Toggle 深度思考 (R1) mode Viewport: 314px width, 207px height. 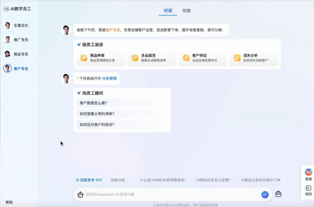[89, 180]
